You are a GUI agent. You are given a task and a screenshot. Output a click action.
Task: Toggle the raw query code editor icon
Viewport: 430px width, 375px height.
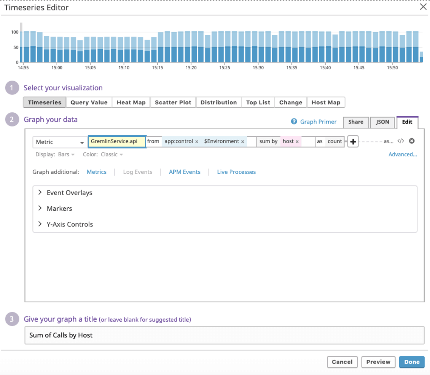point(401,141)
